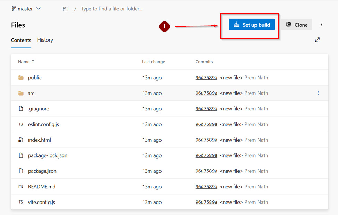Click the Clone button
The width and height of the screenshot is (338, 215).
pyautogui.click(x=297, y=25)
